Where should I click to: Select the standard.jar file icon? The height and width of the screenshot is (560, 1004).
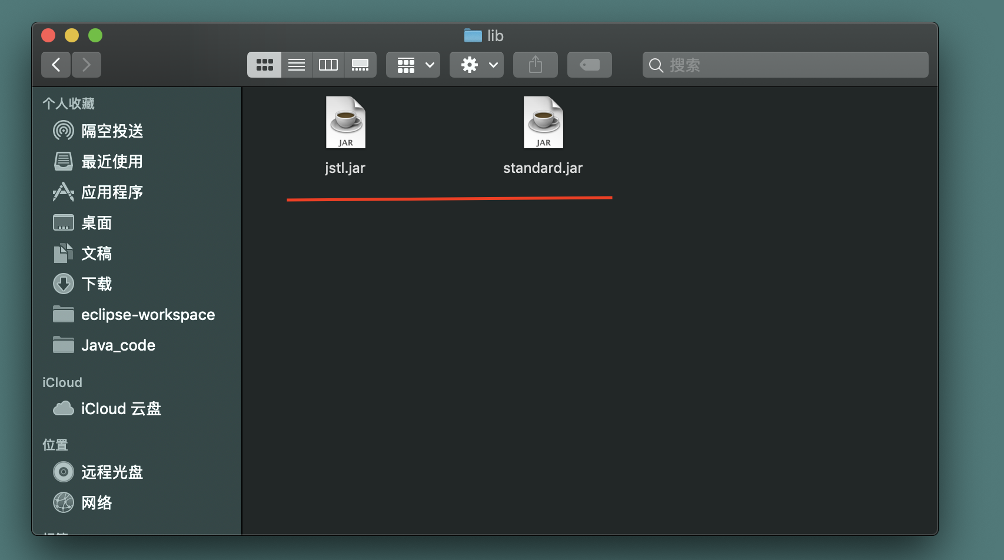(543, 122)
